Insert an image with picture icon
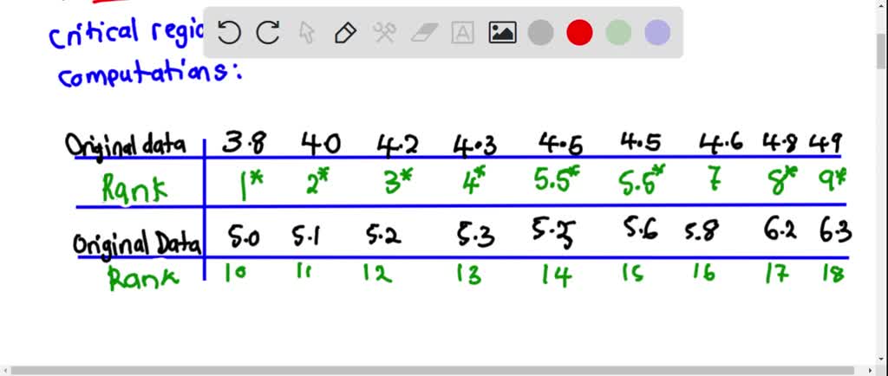Screen dimensions: 888x376 (502, 33)
